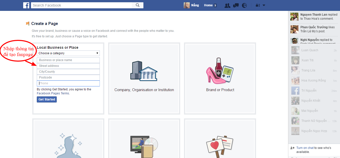Open the messages icon
Image resolution: width=340 pixels, height=158 pixels.
(236, 5)
